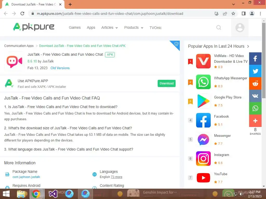The height and width of the screenshot is (199, 266).
Task: Click the address bar URL field
Action: (110, 13)
